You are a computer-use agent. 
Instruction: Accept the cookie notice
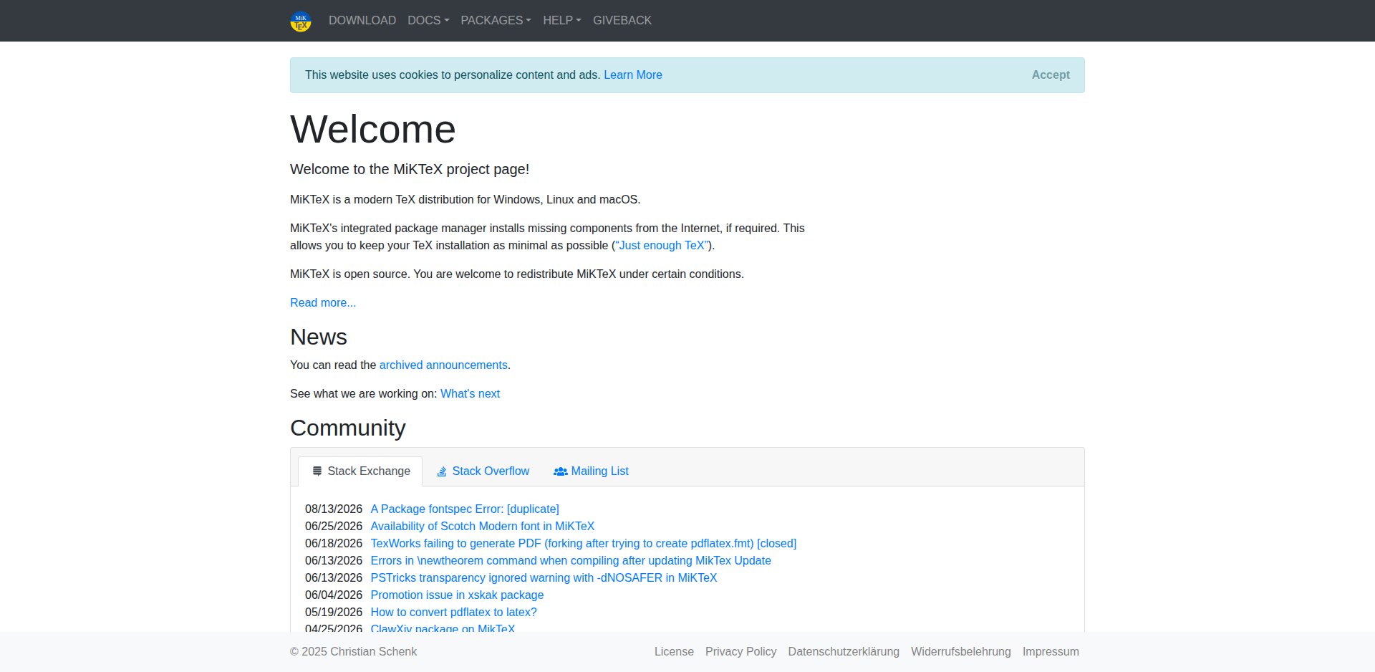point(1051,75)
